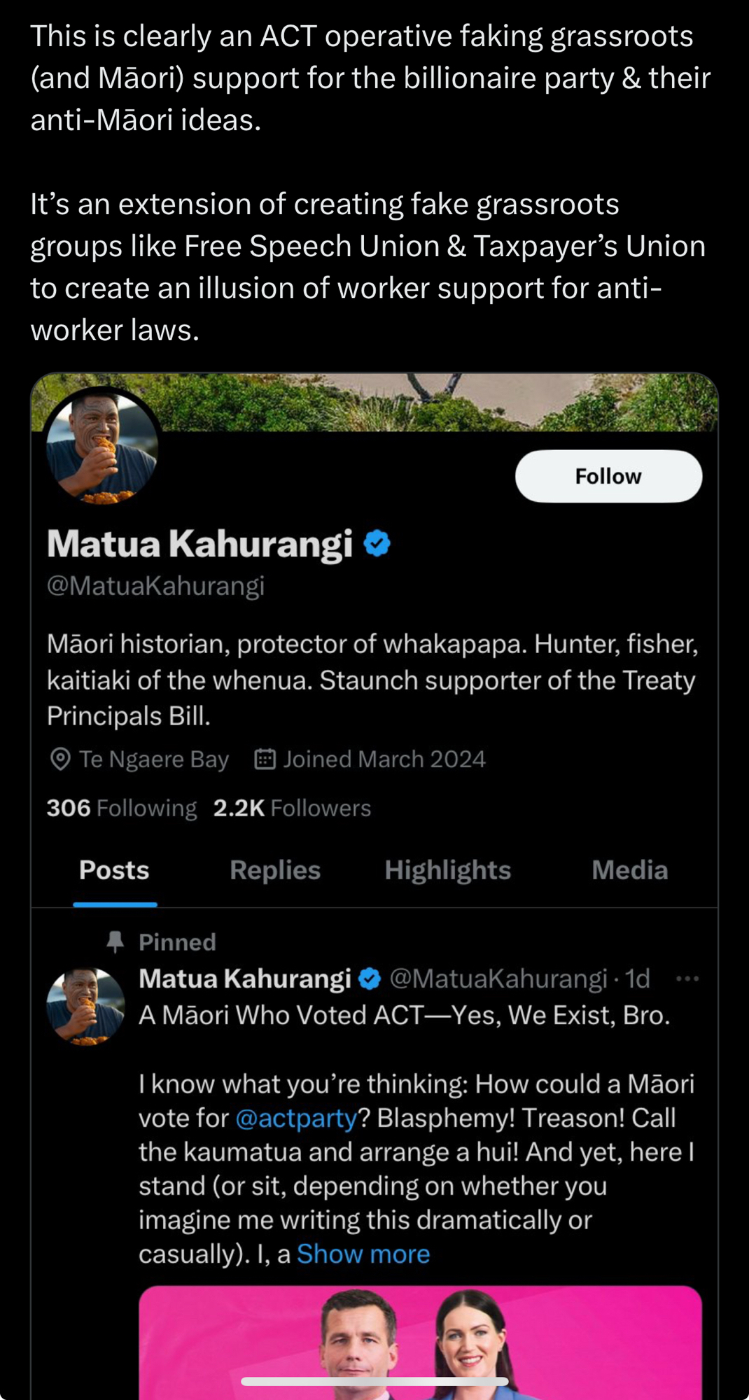Image resolution: width=749 pixels, height=1400 pixels.
Task: Expand post with Show more
Action: pos(363,1254)
